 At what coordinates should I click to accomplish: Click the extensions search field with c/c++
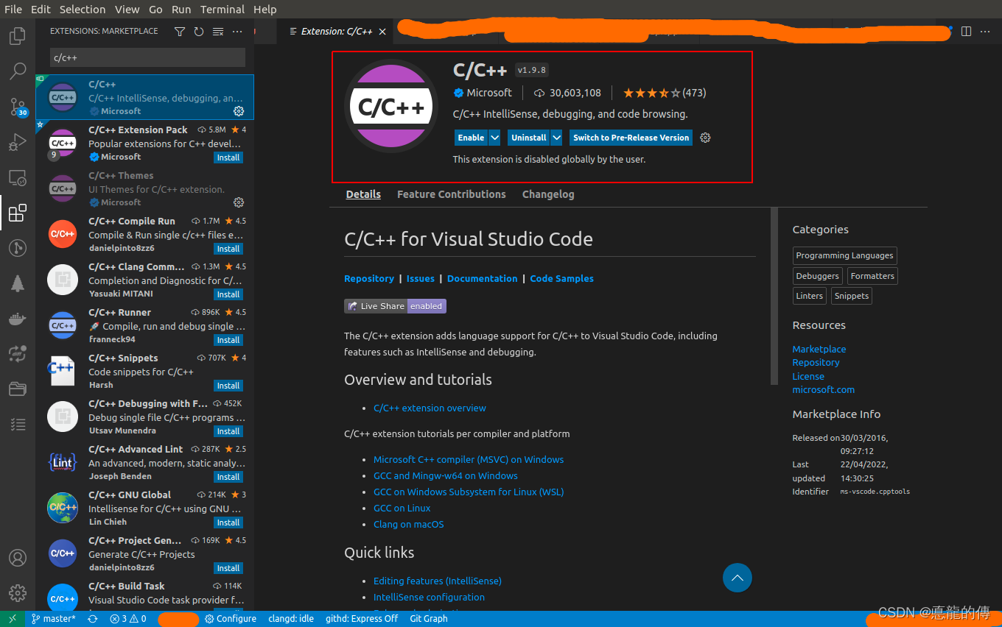point(147,57)
